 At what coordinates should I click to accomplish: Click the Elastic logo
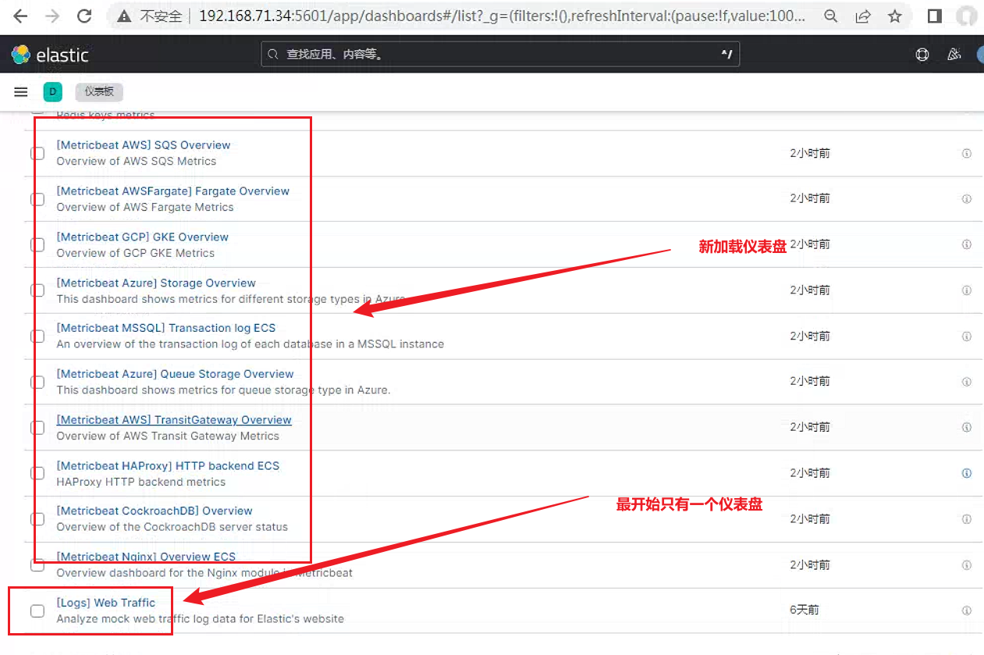(x=50, y=55)
